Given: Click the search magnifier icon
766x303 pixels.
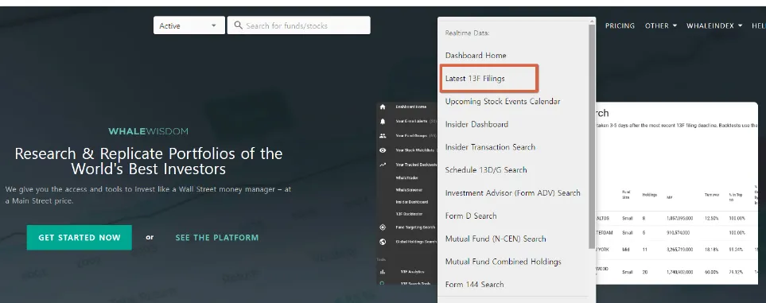Looking at the screenshot, I should 238,25.
